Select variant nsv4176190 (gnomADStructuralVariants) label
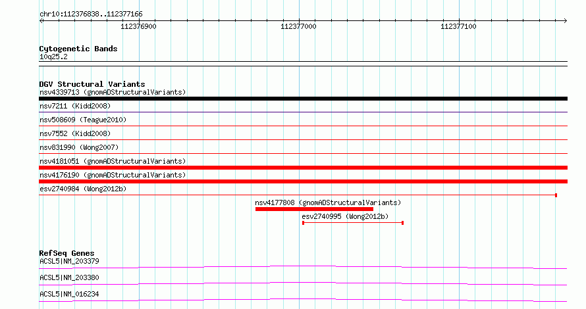This screenshot has height=309, width=586. (113, 175)
